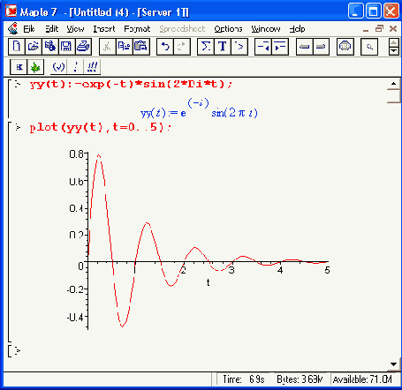This screenshot has width=402, height=390.
Task: Toggle the x standard math button
Action: tap(19, 67)
